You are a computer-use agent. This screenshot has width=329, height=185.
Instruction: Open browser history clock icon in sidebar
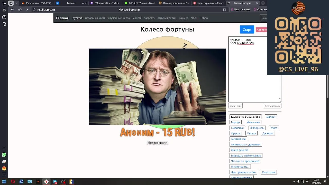[4, 3]
